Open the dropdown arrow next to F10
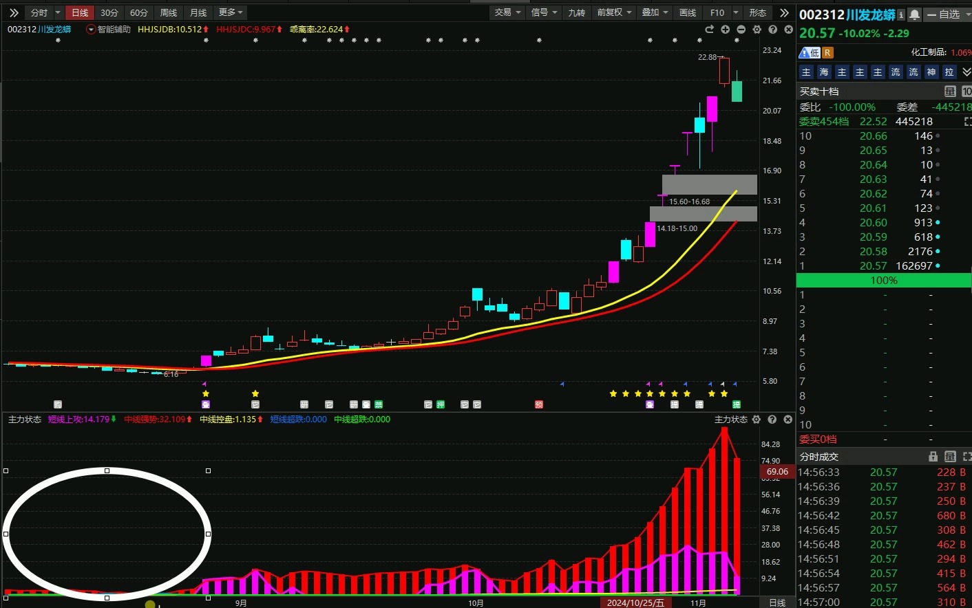The image size is (972, 608). [x=736, y=12]
